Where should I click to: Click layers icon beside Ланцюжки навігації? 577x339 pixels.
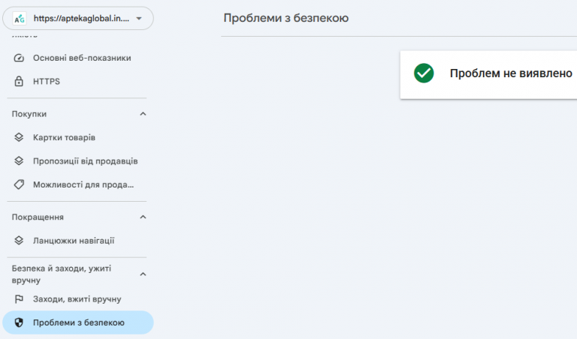[19, 241]
